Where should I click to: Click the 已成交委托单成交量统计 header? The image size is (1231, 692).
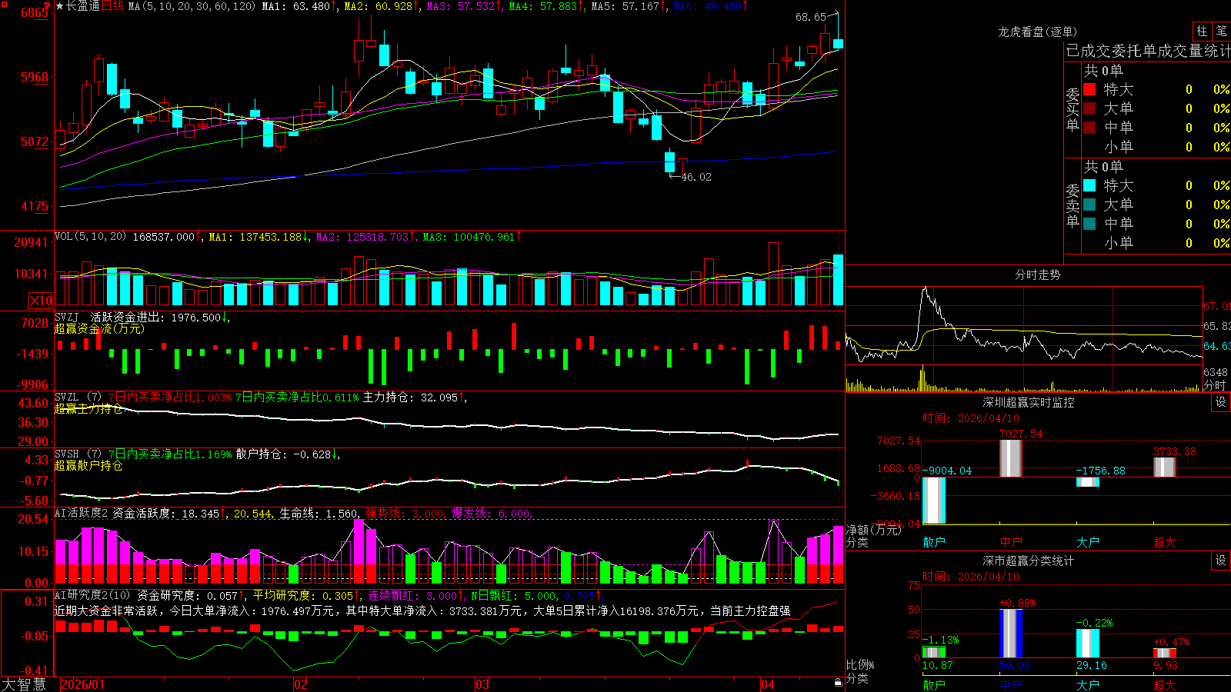(x=1148, y=51)
